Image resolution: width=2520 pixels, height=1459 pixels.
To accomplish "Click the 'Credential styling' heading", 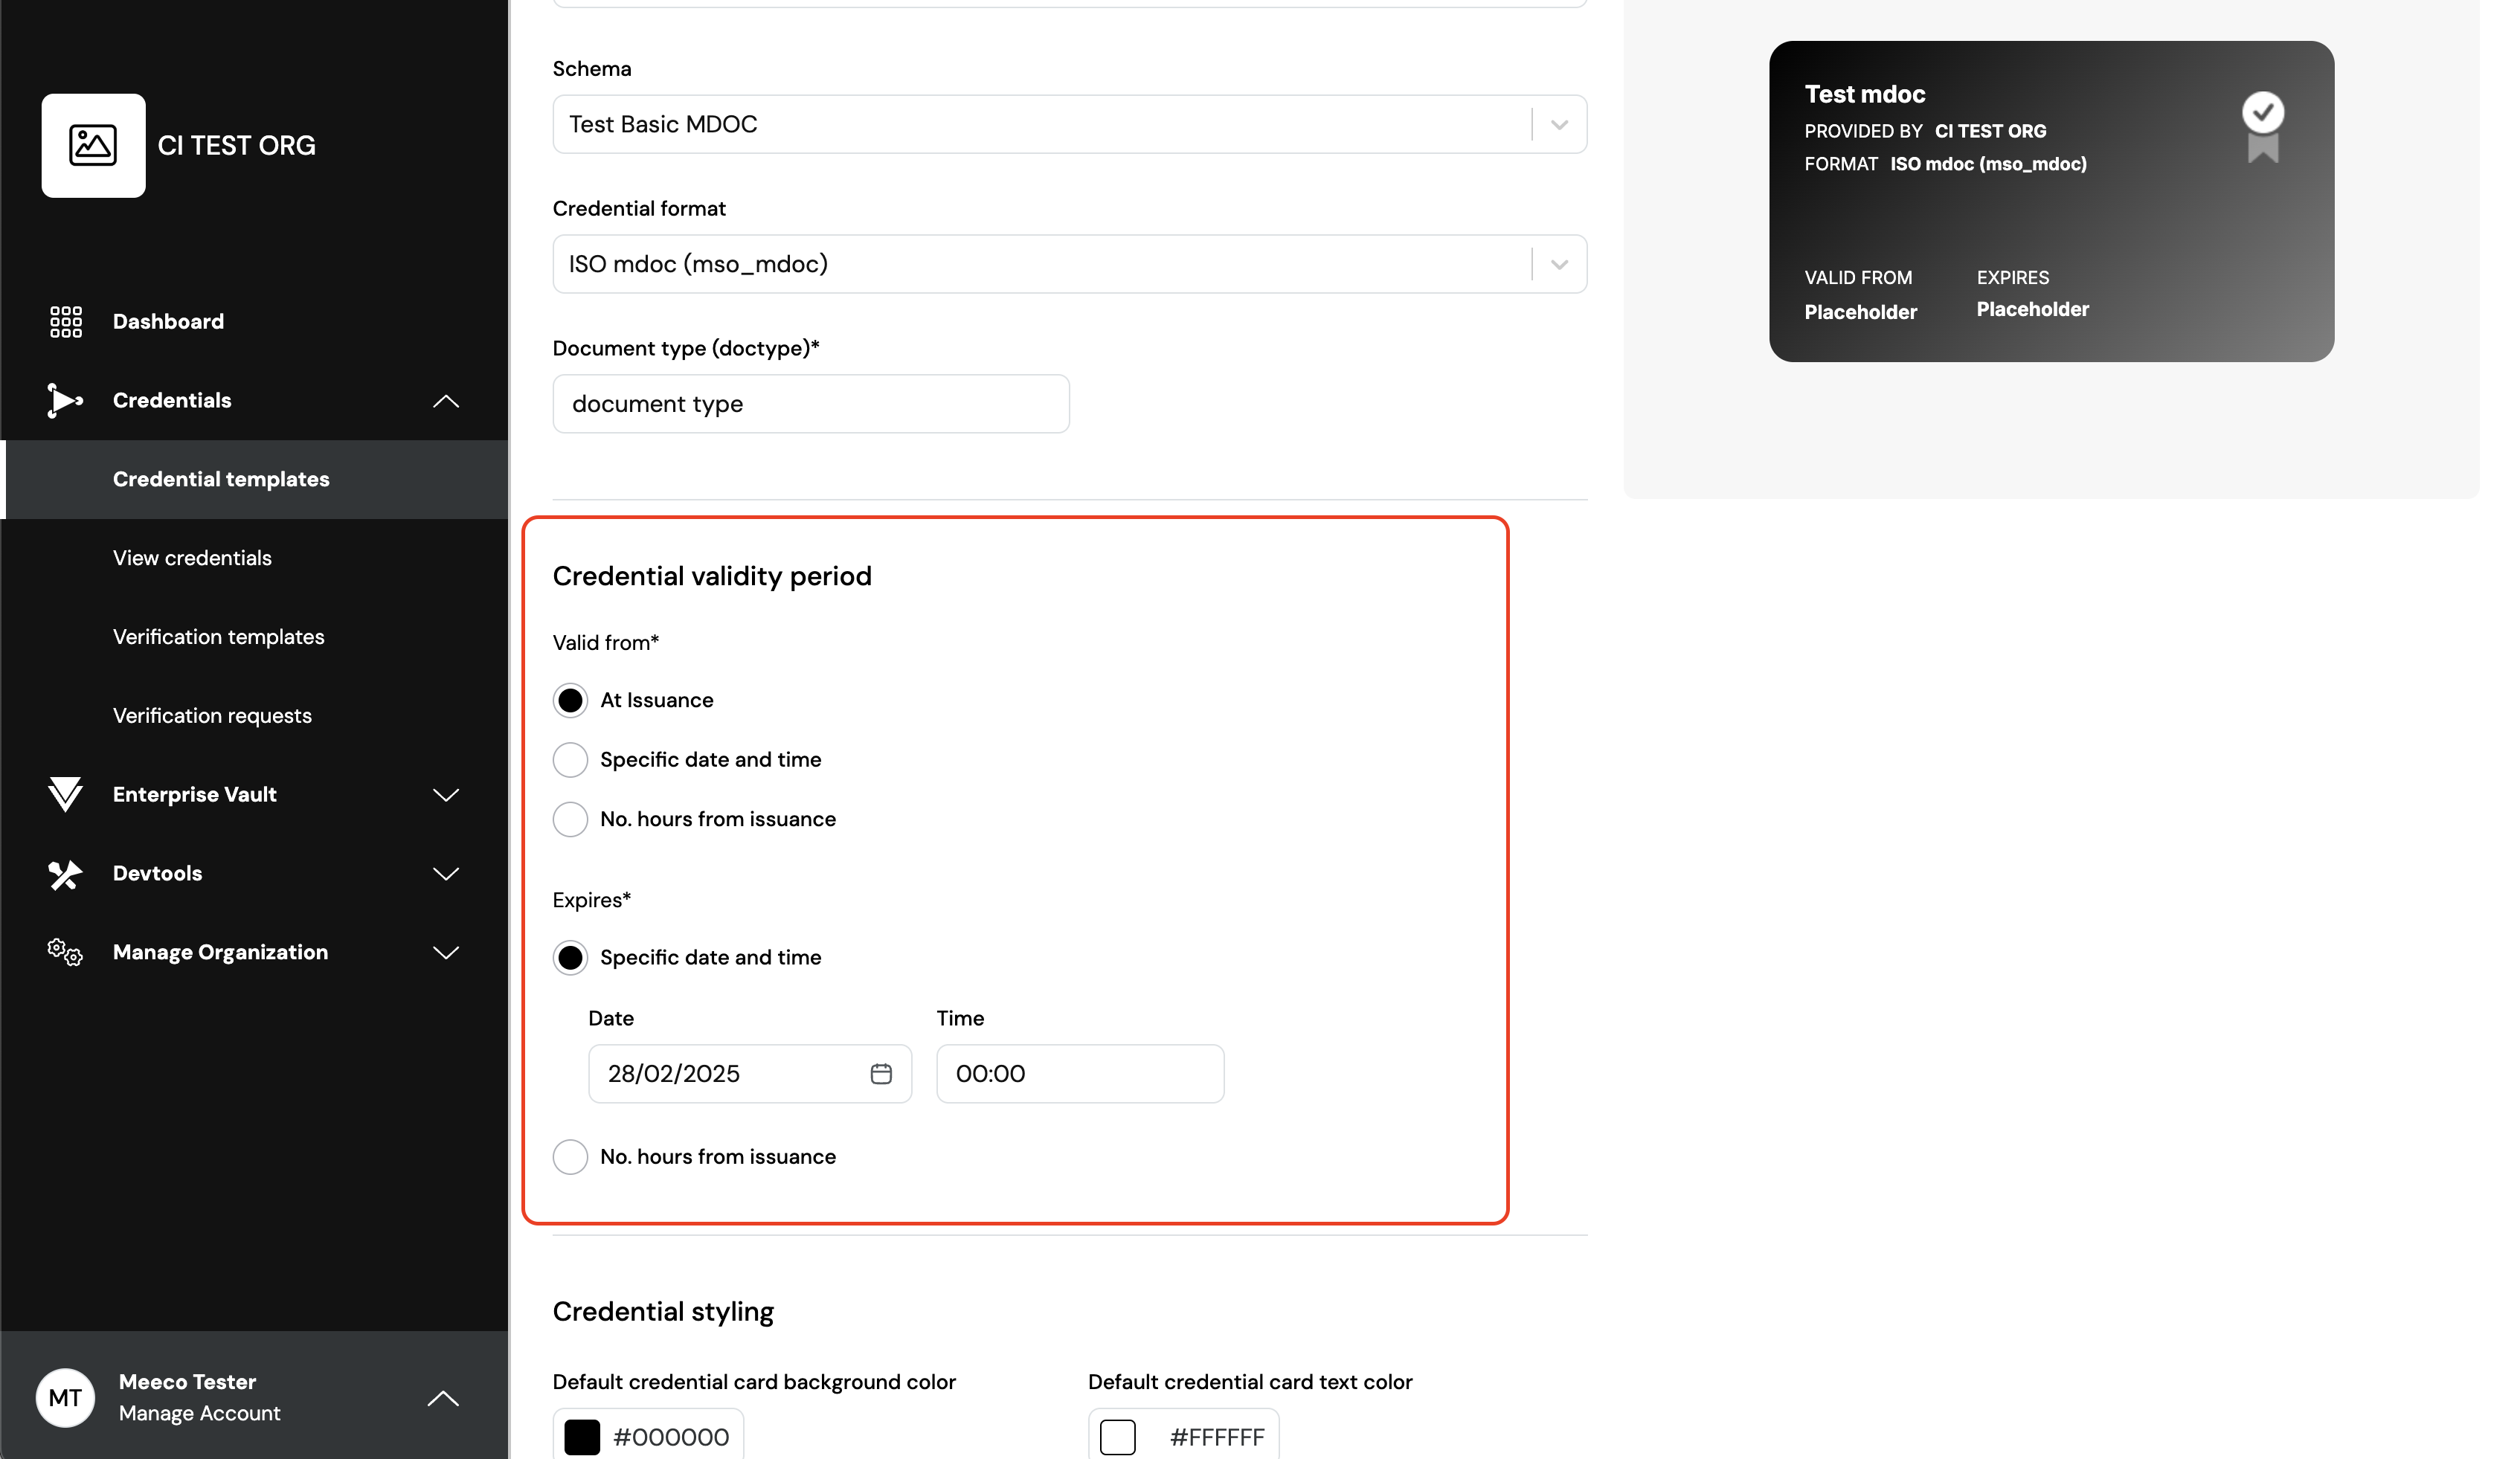I will 663,1311.
